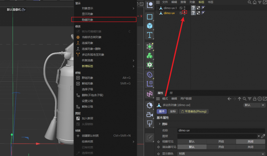Open the gear-shaped effector tool

[x=150, y=65]
